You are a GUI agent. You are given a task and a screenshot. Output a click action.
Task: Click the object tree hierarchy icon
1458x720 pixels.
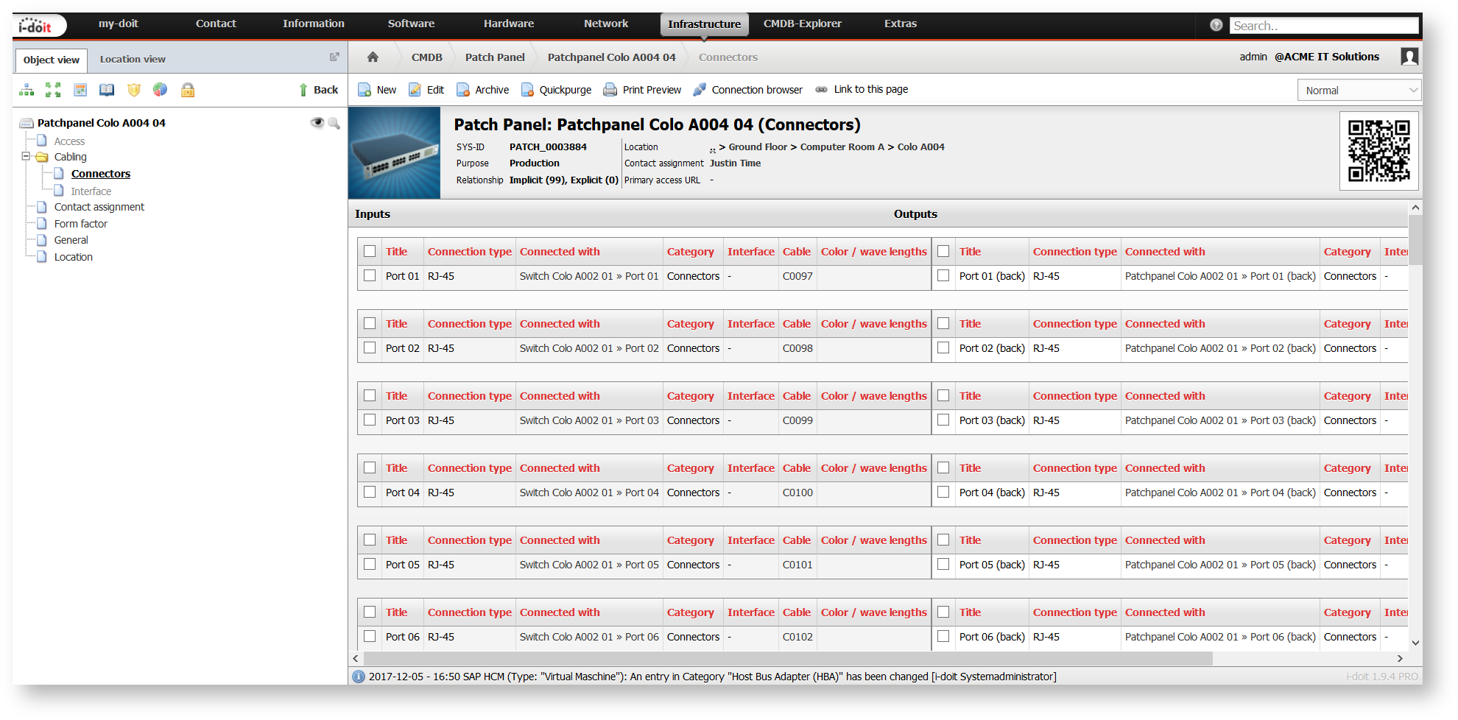tap(27, 90)
